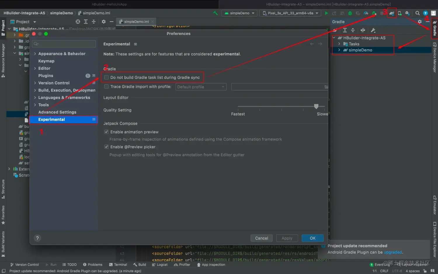Open the Profile app gauge icon
Screen dimensions: 438x274
coord(366,13)
